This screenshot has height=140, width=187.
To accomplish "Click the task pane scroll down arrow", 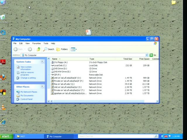I will [49, 101].
